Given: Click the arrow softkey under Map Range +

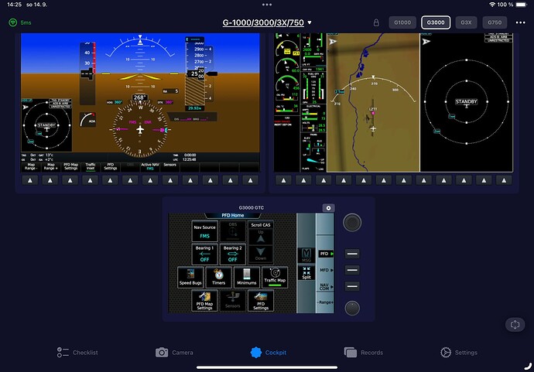Looking at the screenshot, I should point(50,180).
